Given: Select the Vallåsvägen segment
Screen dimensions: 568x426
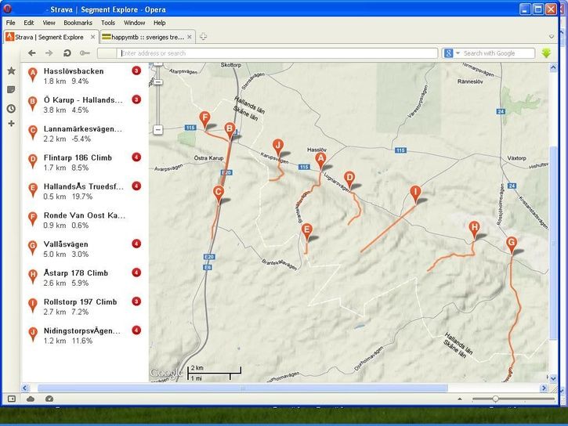Looking at the screenshot, I should pyautogui.click(x=85, y=249).
